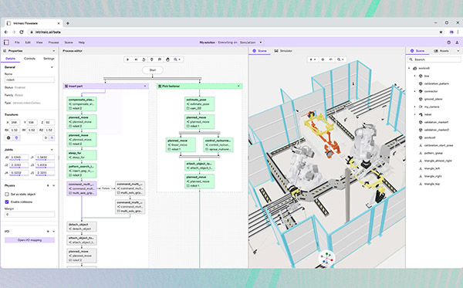Screen dimensions: 463x288
Task: Open the View menu
Action: (x=39, y=42)
